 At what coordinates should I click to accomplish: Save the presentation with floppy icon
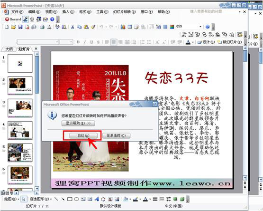coord(20,27)
